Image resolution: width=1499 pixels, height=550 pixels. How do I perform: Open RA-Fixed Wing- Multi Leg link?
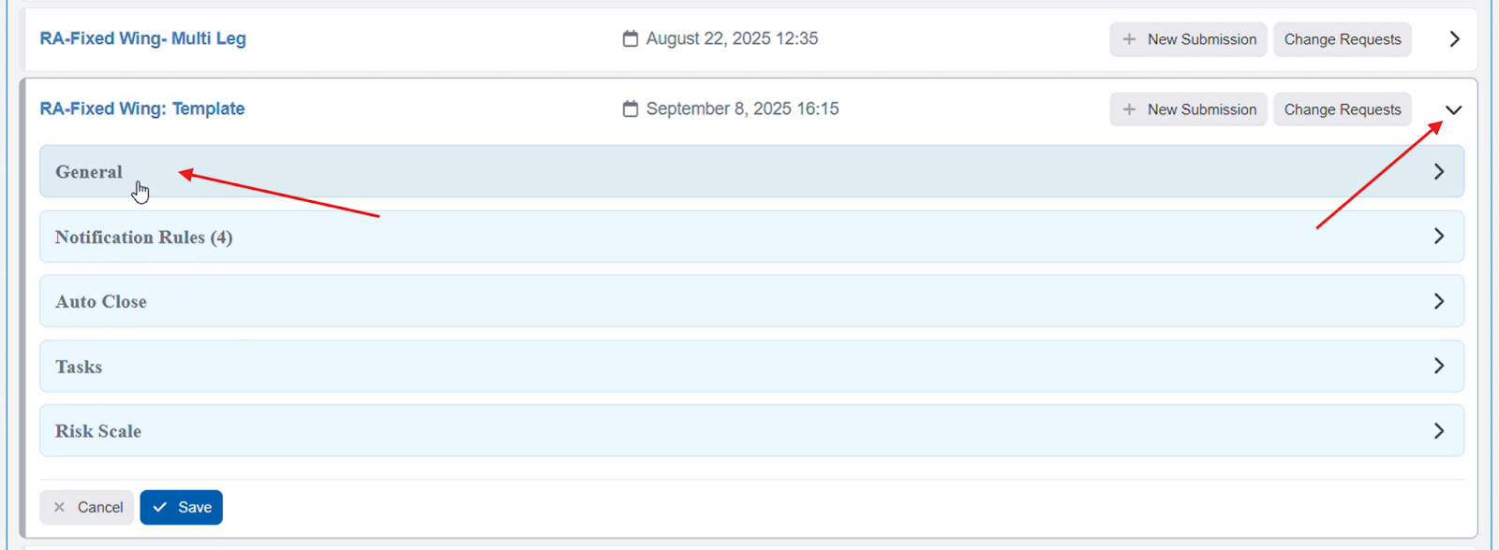pyautogui.click(x=142, y=38)
